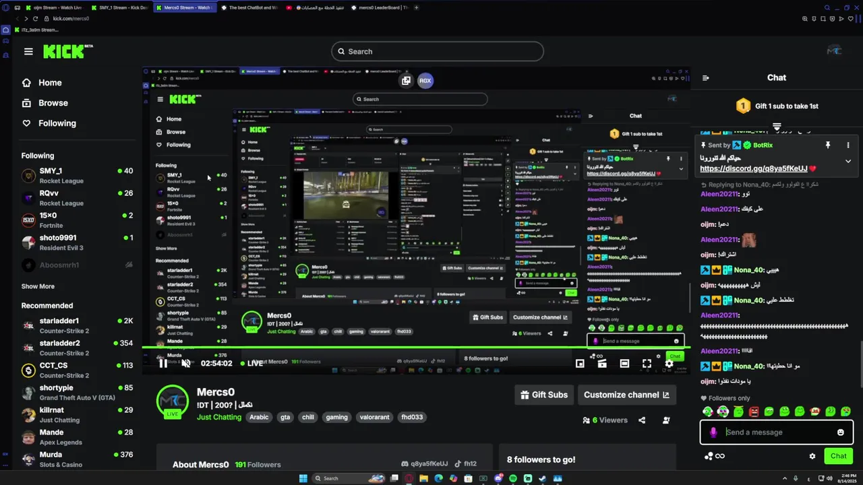Open the profile avatar menu

pos(834,51)
